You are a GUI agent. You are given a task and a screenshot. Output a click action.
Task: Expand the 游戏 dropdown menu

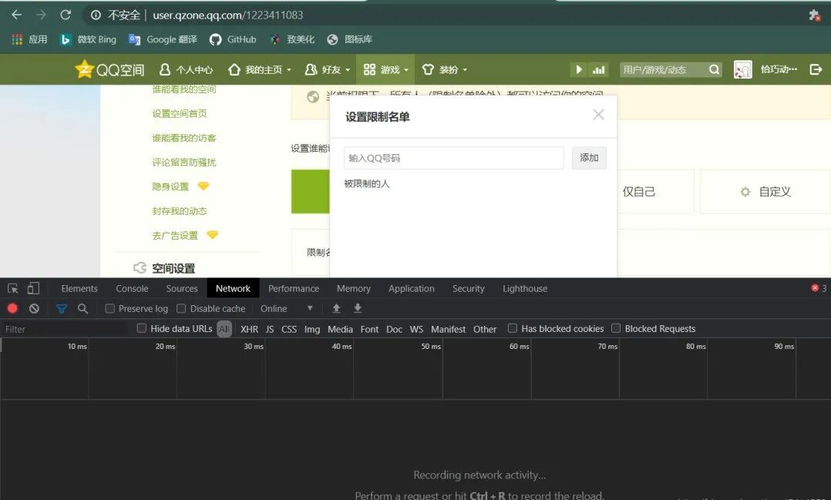[386, 69]
